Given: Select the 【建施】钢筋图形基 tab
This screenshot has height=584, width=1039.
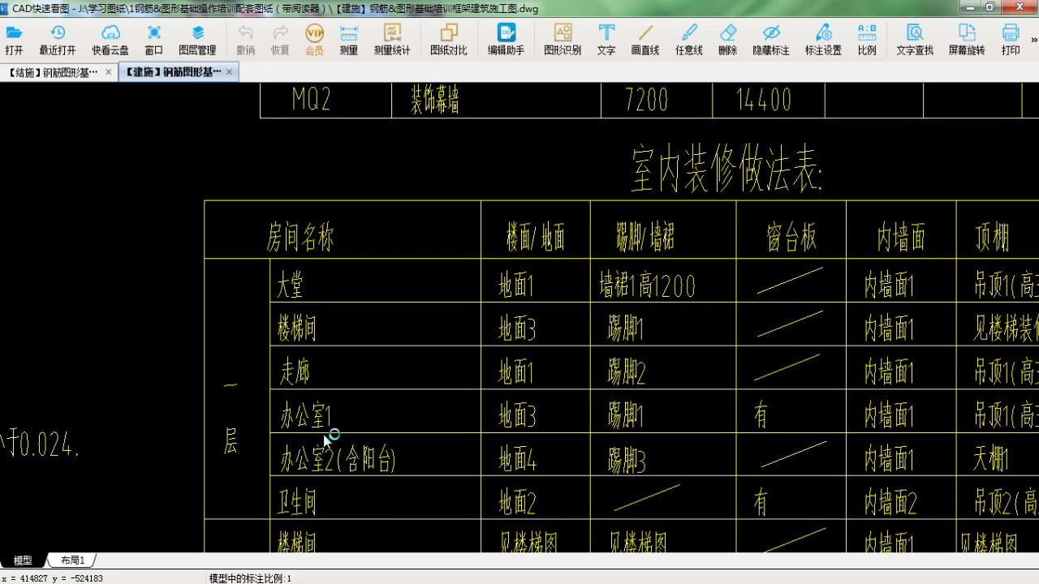Looking at the screenshot, I should 173,72.
